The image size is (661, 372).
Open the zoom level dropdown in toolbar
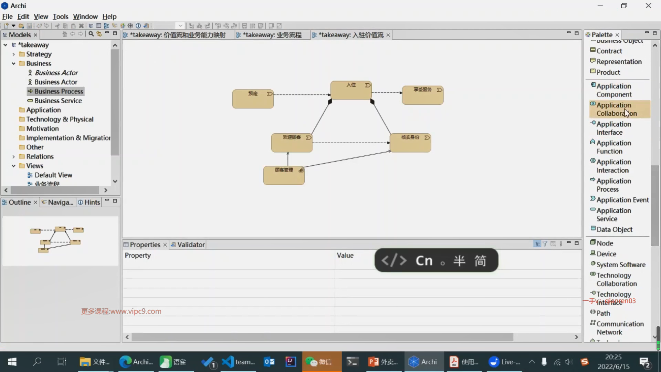(180, 26)
